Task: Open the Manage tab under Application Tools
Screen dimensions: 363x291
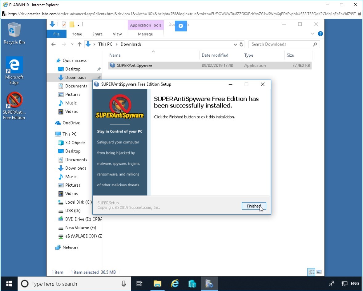Action: click(x=145, y=34)
